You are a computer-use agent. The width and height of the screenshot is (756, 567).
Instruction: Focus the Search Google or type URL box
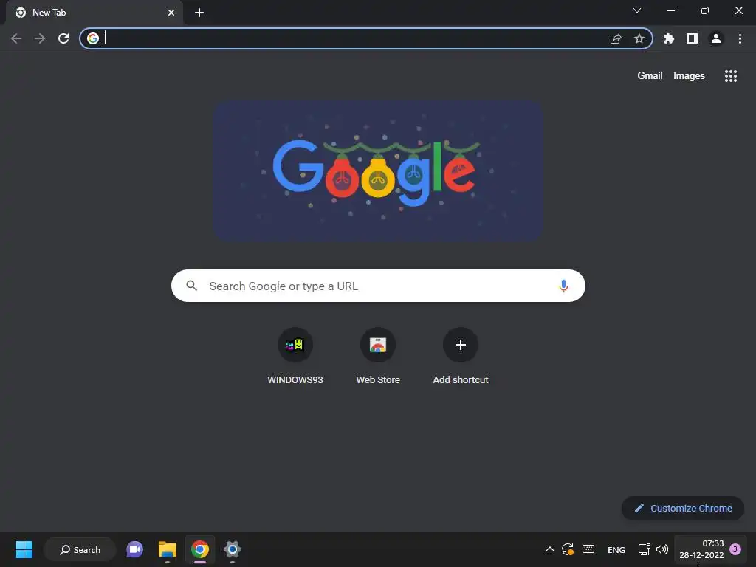(378, 286)
